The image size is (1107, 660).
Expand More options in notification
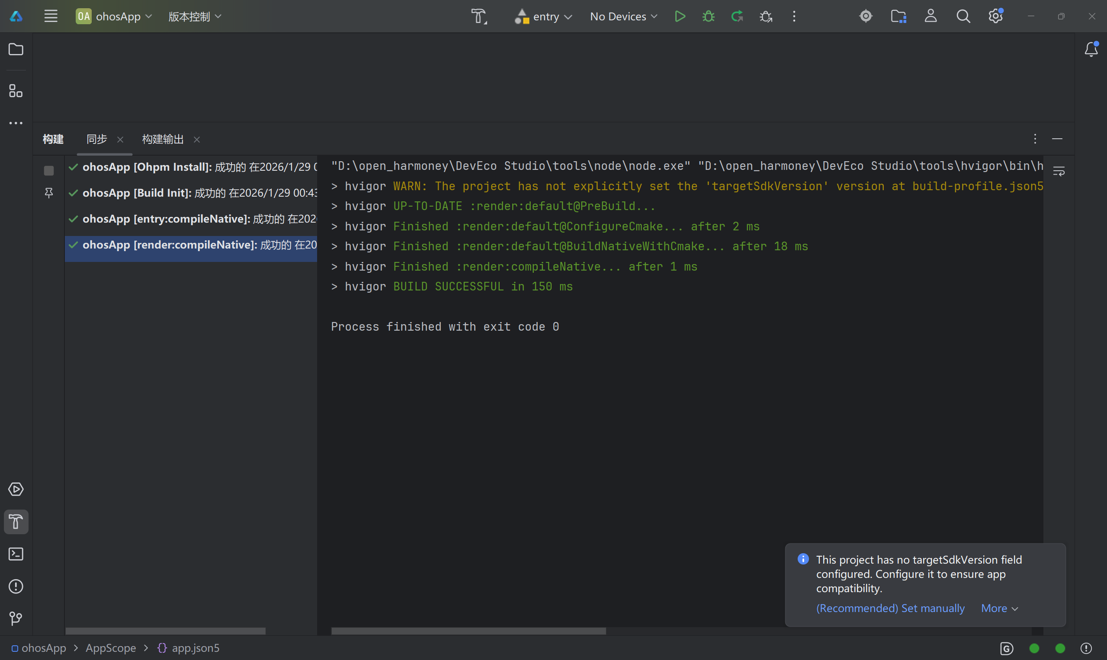999,608
